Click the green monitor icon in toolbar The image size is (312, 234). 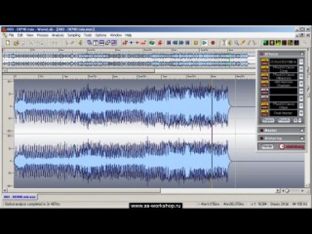152,43
